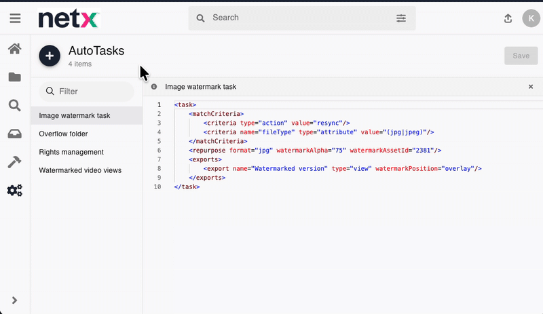The height and width of the screenshot is (314, 543).
Task: Click the Save button
Action: point(521,56)
